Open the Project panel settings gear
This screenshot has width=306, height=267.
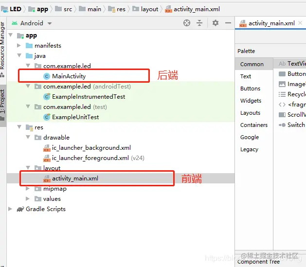pyautogui.click(x=215, y=23)
